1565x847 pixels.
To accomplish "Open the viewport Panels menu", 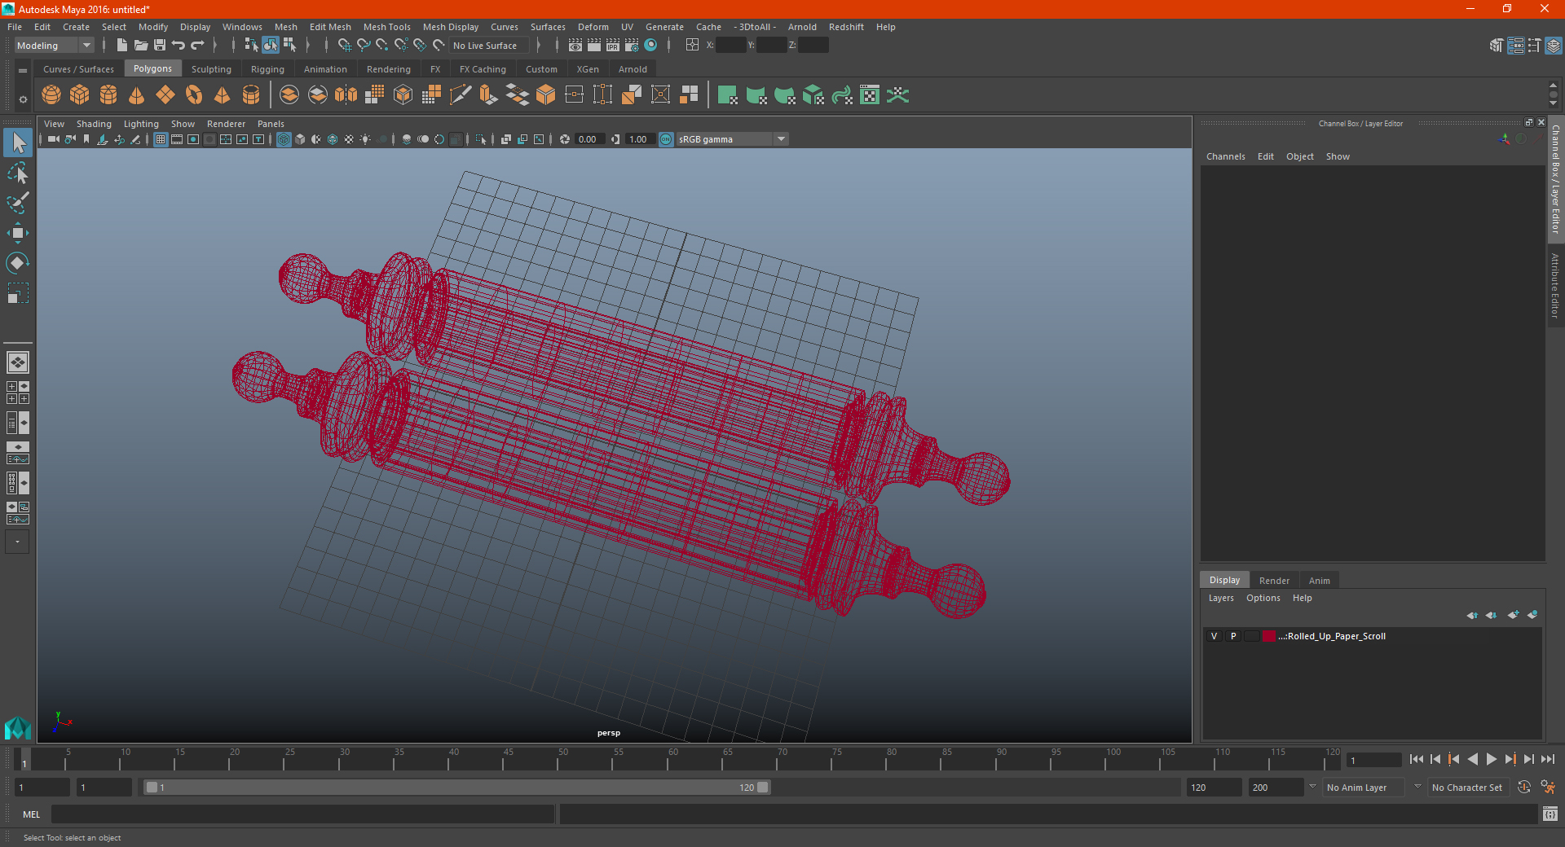I will (271, 124).
